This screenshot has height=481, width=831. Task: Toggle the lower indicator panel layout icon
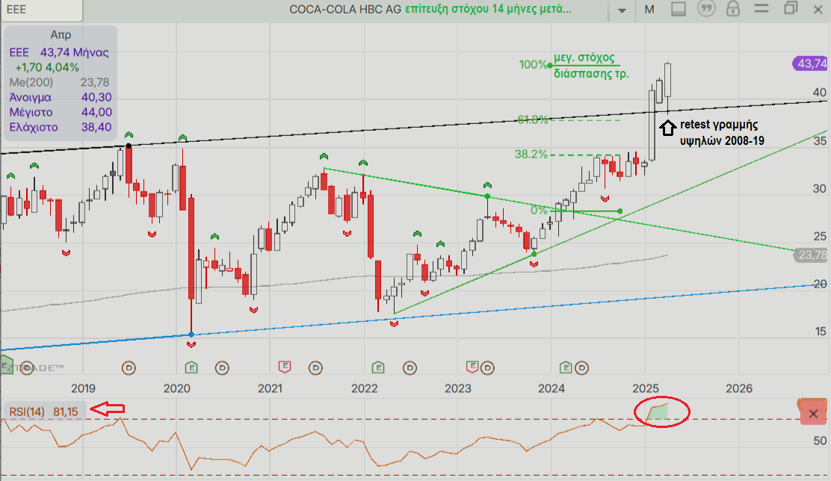pyautogui.click(x=679, y=9)
